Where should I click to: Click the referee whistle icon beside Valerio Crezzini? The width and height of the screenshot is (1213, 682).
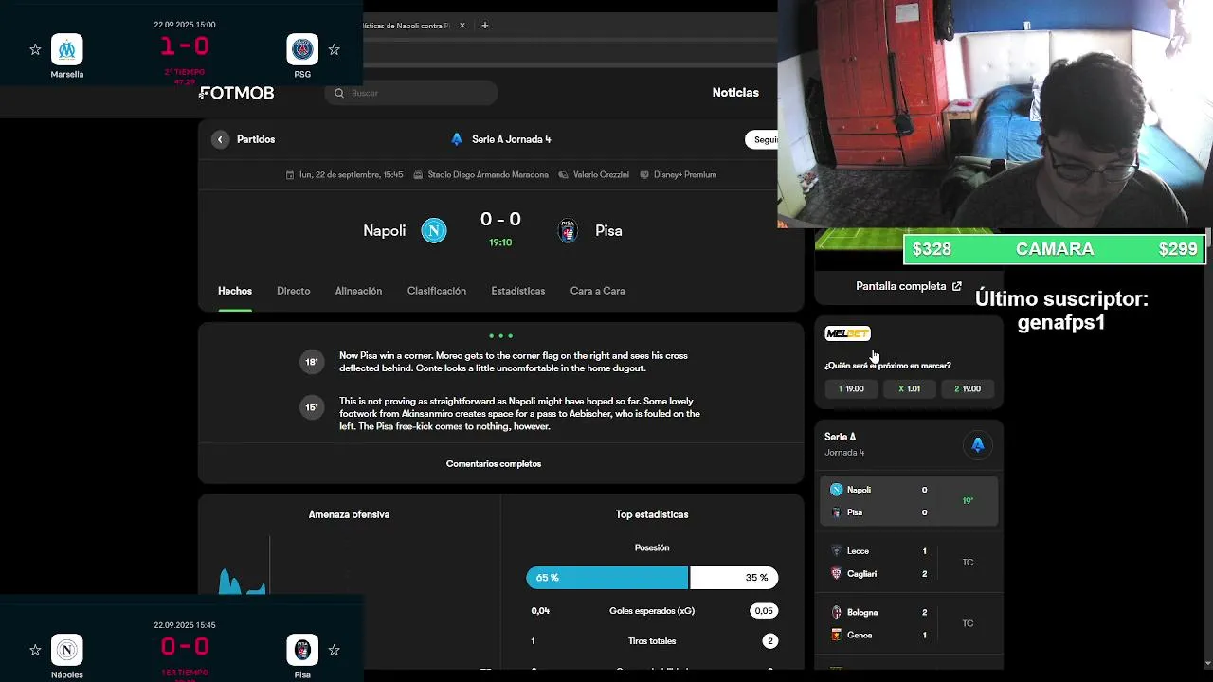pos(564,175)
